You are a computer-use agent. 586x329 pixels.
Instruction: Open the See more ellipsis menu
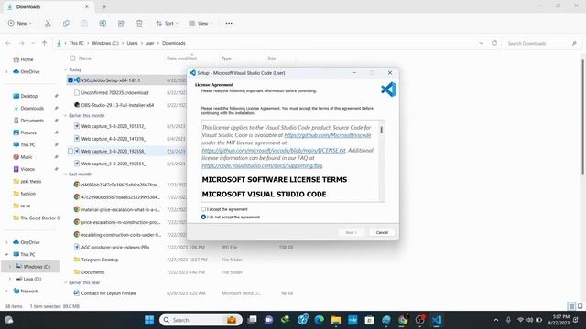[x=229, y=23]
